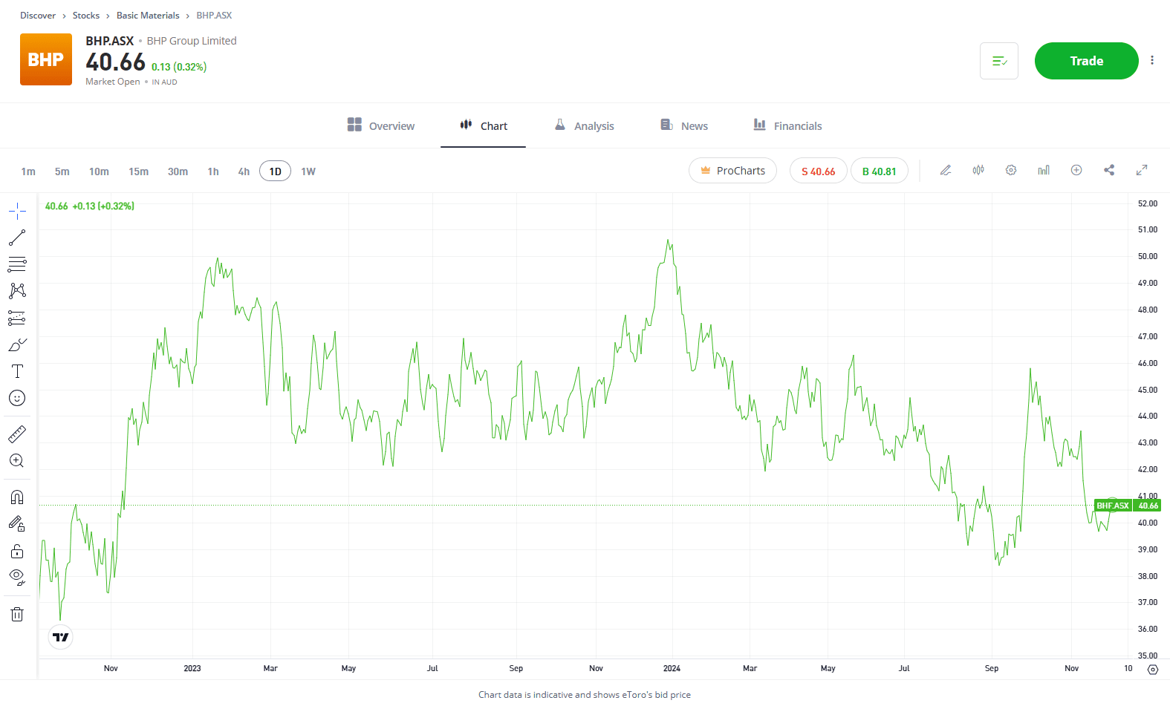Share the chart
Viewport: 1170px width, 706px height.
click(x=1109, y=170)
